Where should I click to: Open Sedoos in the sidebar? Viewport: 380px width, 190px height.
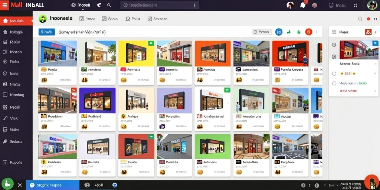[16, 141]
